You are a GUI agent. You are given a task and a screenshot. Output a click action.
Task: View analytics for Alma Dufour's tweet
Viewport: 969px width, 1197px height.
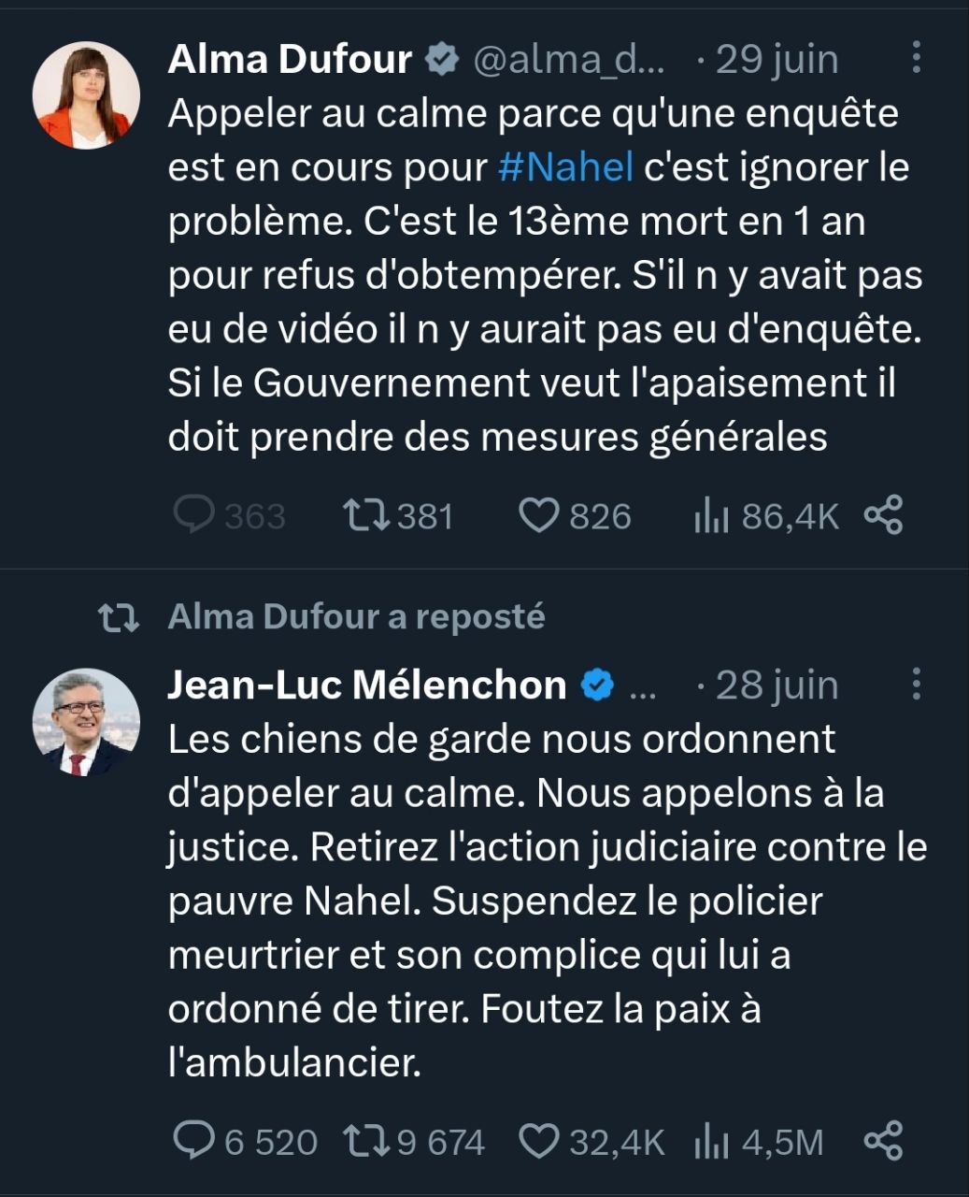coord(710,515)
